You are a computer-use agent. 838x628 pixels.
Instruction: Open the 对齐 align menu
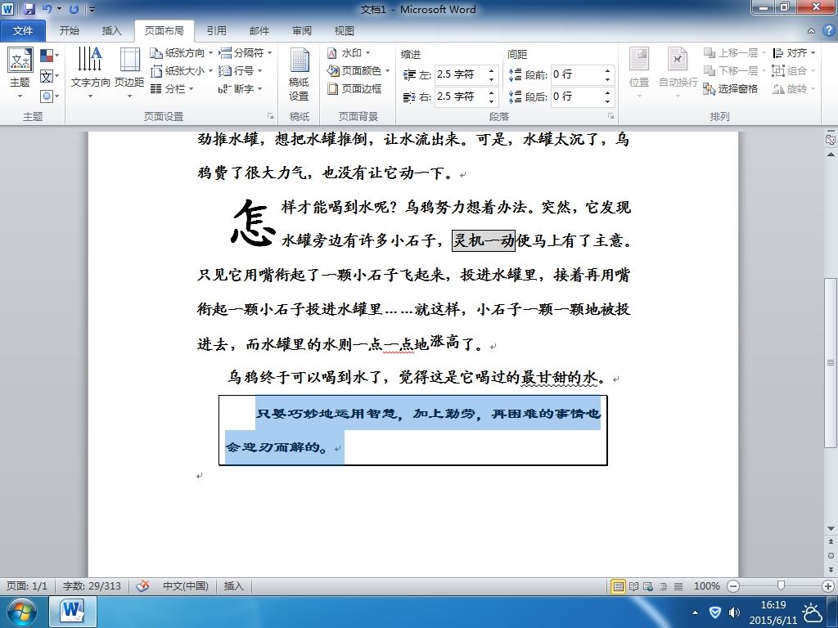[794, 53]
